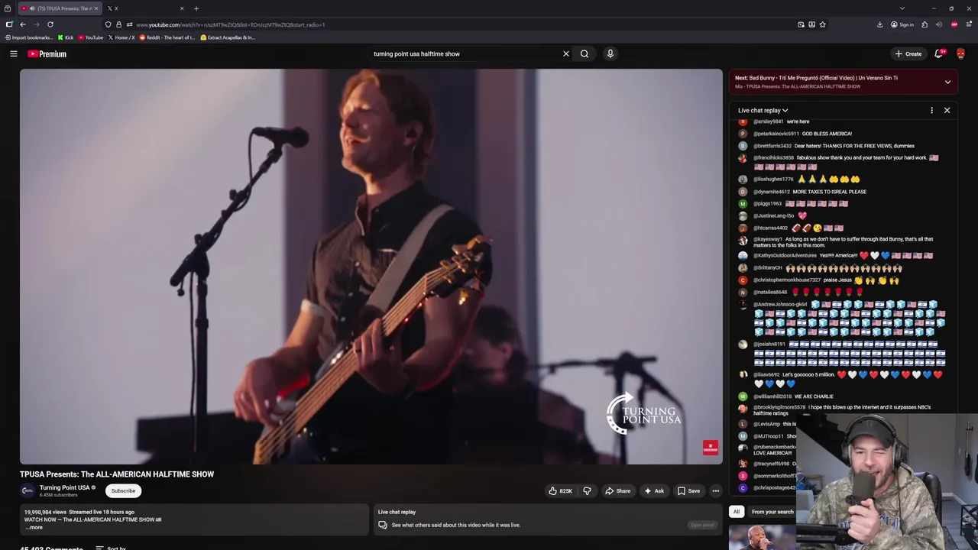Clear the search box with X
Screen dimensions: 978x550
(566, 53)
